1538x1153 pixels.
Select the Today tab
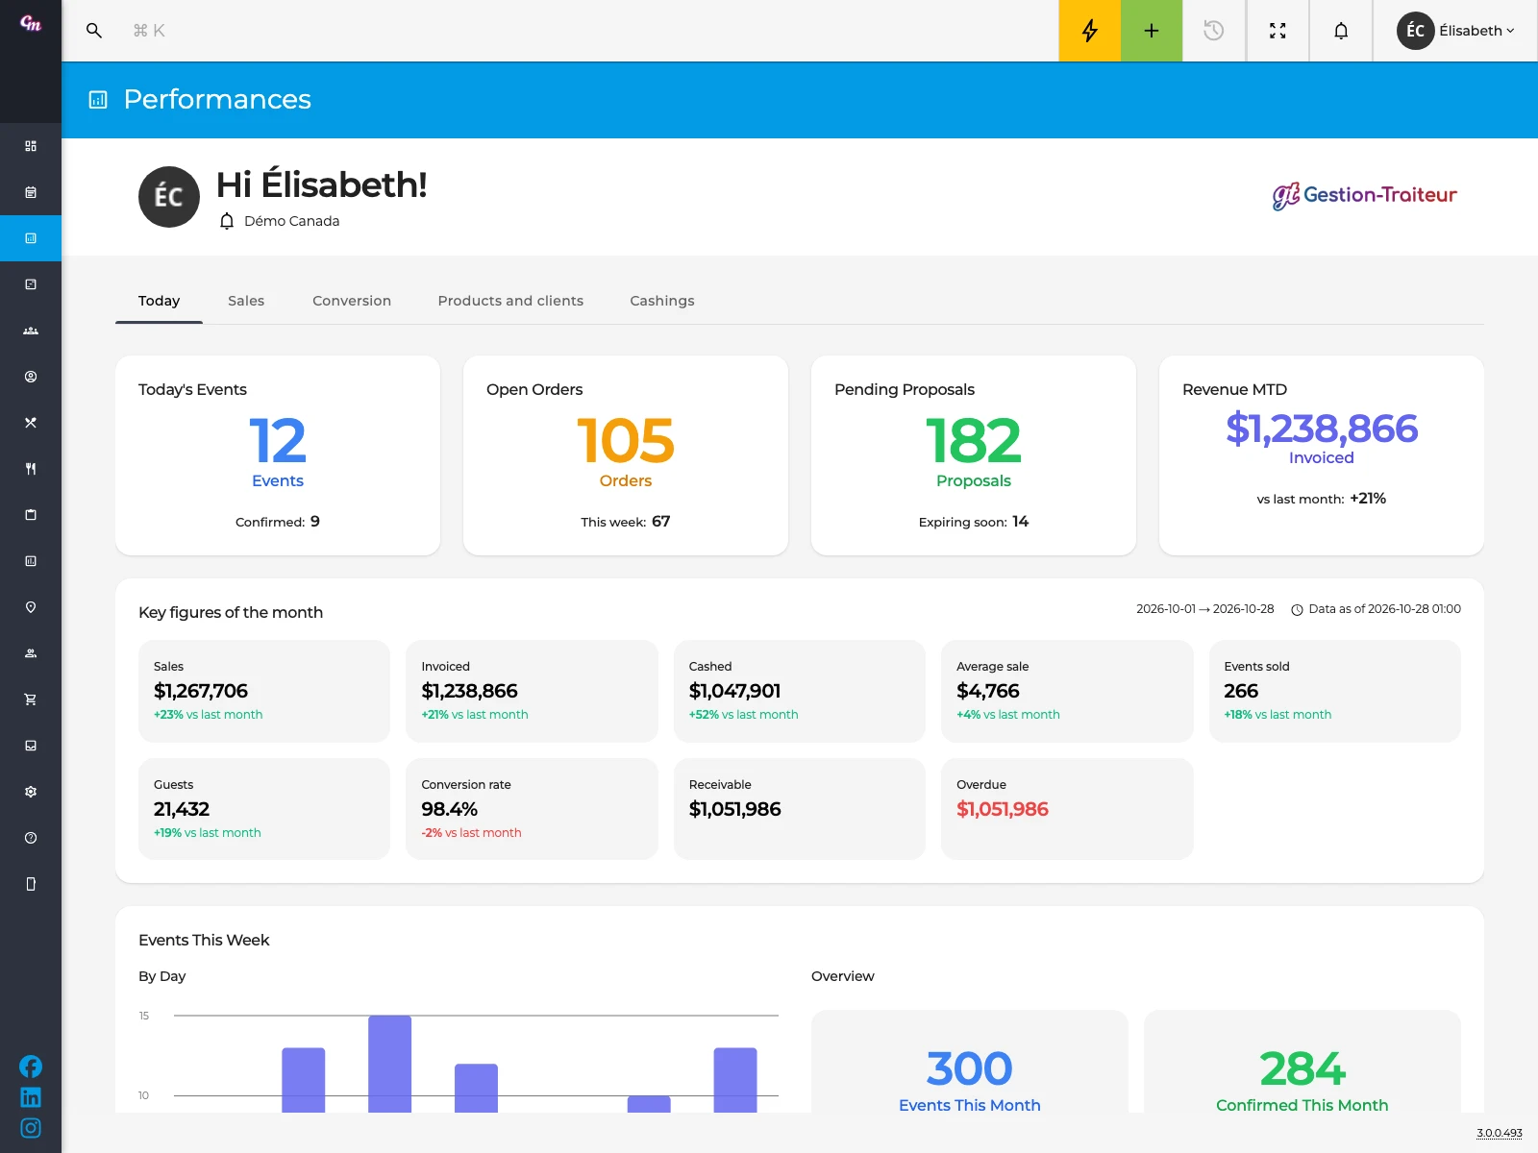(x=159, y=301)
